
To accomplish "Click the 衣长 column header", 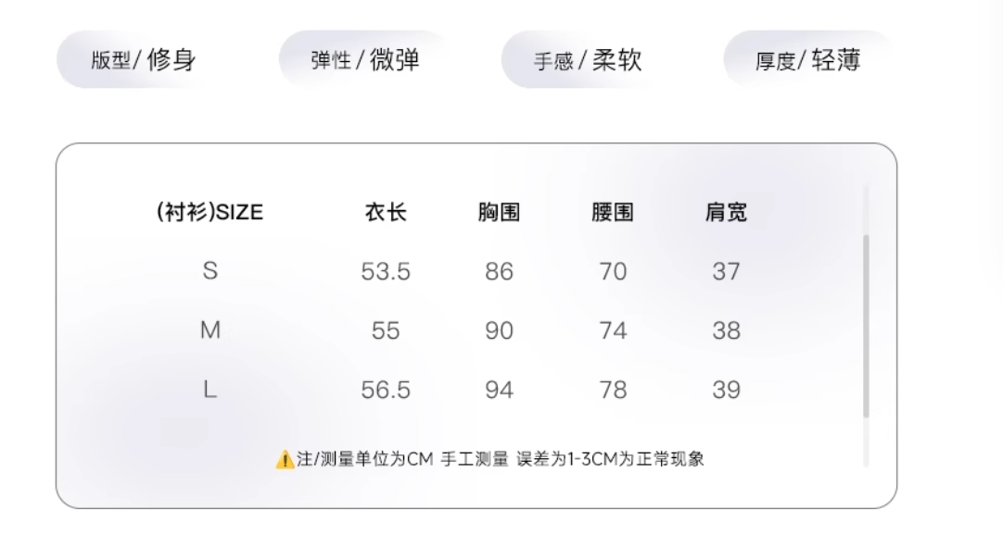I will 386,213.
